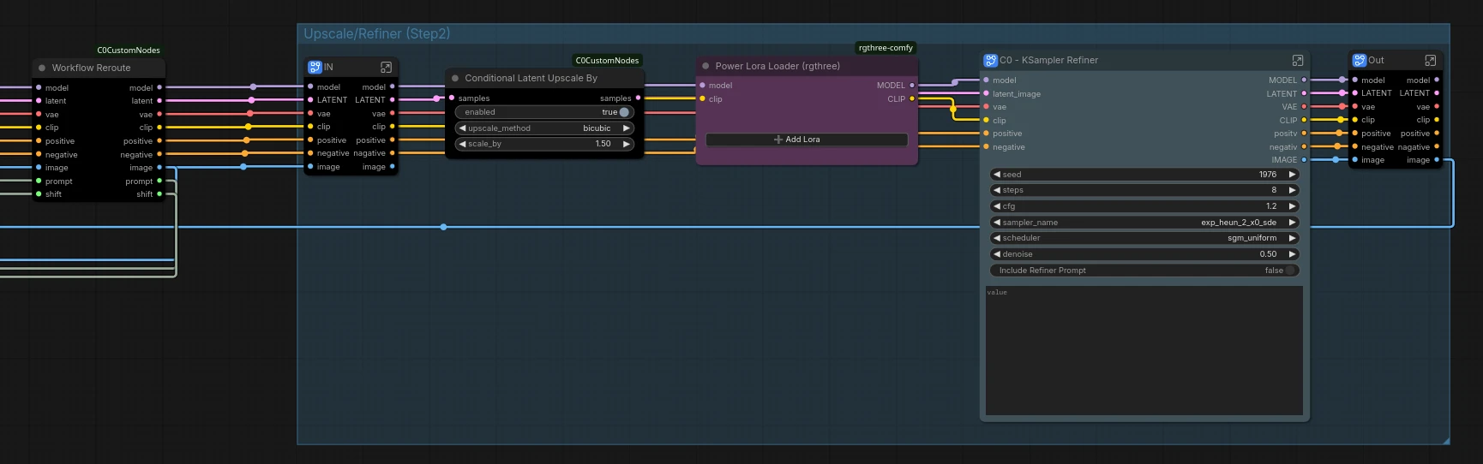Click the Power Lora Loader CLIP output port
Screen dimensions: 1483x464
(x=912, y=98)
